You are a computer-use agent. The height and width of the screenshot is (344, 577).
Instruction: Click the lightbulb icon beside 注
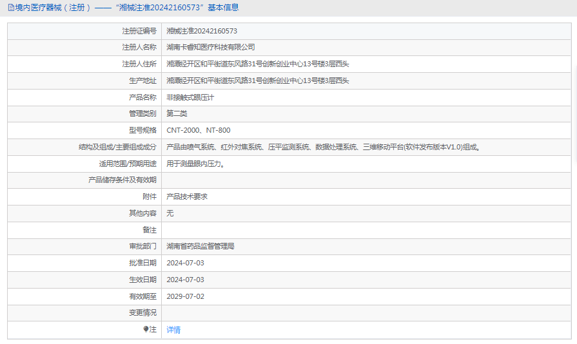pyautogui.click(x=146, y=329)
